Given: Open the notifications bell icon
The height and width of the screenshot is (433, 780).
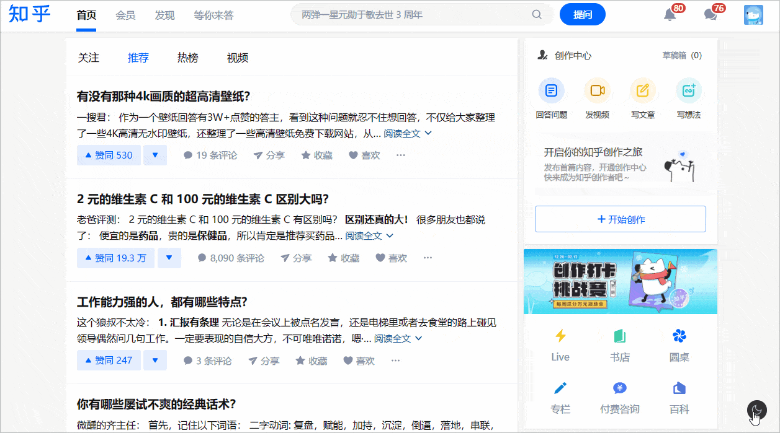Looking at the screenshot, I should [670, 15].
